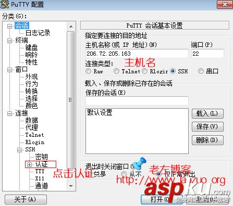Viewport: 233px width, 206px height.
Task: Collapse the 连接 tree node
Action: 10,113
